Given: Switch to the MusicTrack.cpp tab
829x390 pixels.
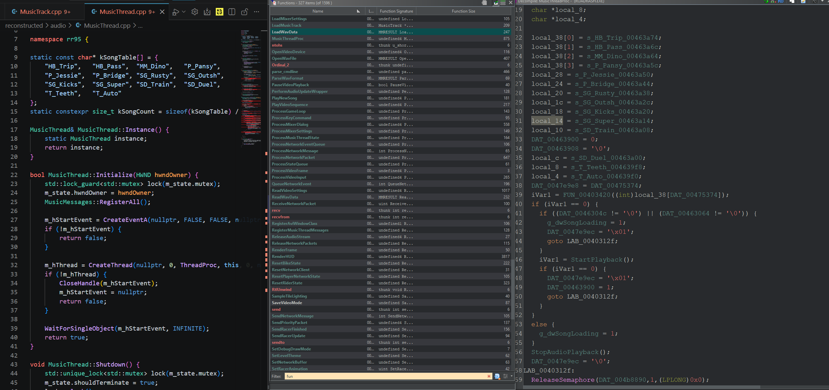Looking at the screenshot, I should coord(41,12).
